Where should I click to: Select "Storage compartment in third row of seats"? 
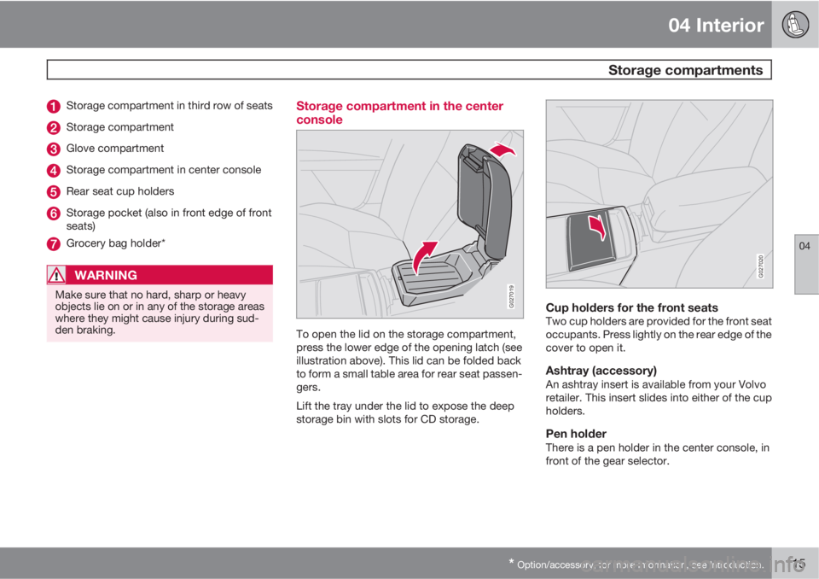[x=169, y=106]
